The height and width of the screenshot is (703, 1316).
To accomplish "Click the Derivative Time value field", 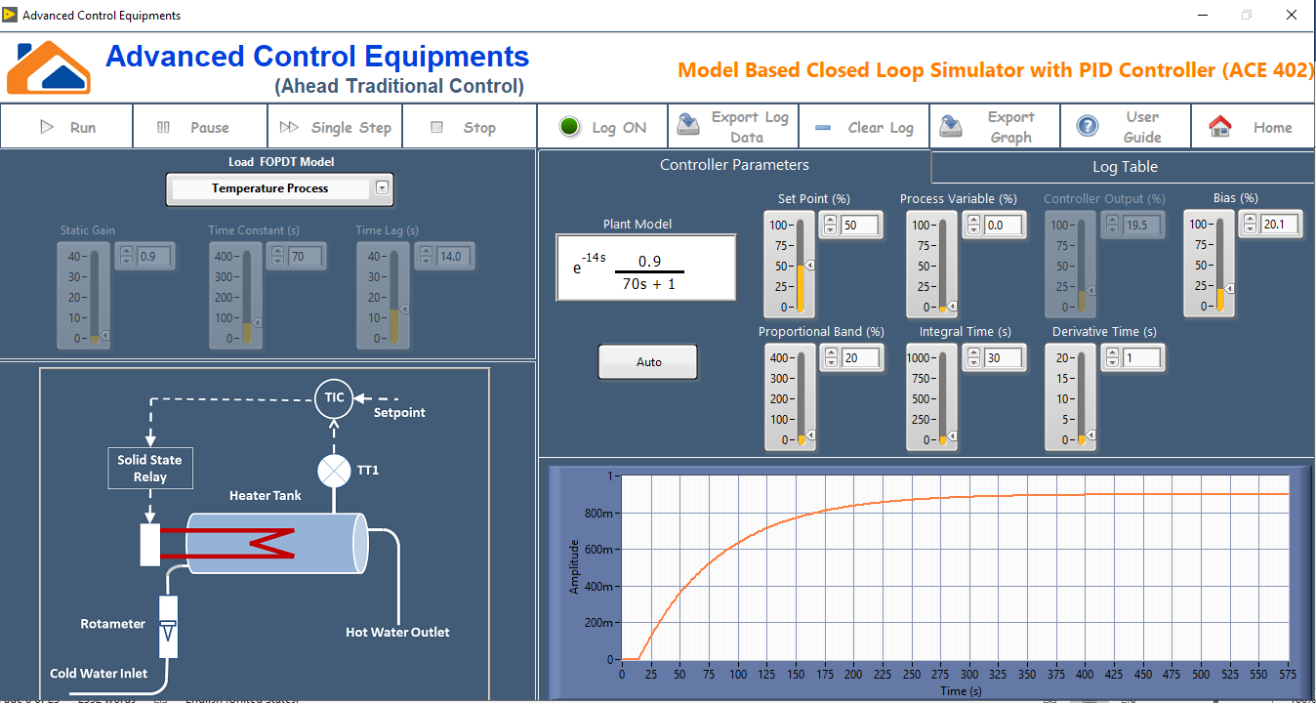I will click(x=1142, y=358).
